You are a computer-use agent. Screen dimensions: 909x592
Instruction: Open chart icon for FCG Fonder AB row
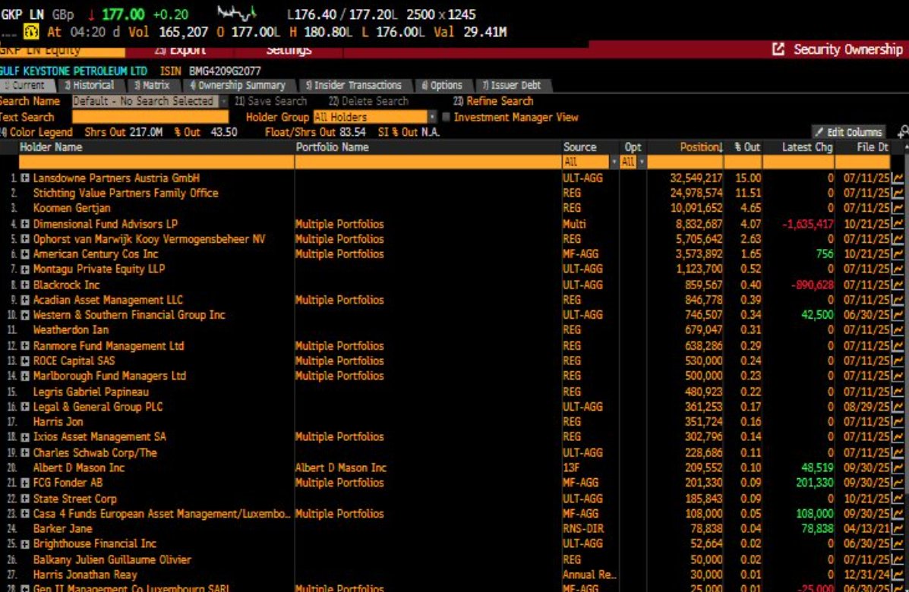point(898,483)
